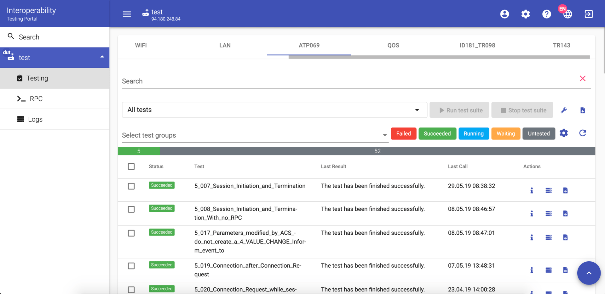605x294 pixels.
Task: Click the Test column header
Action: coord(199,166)
